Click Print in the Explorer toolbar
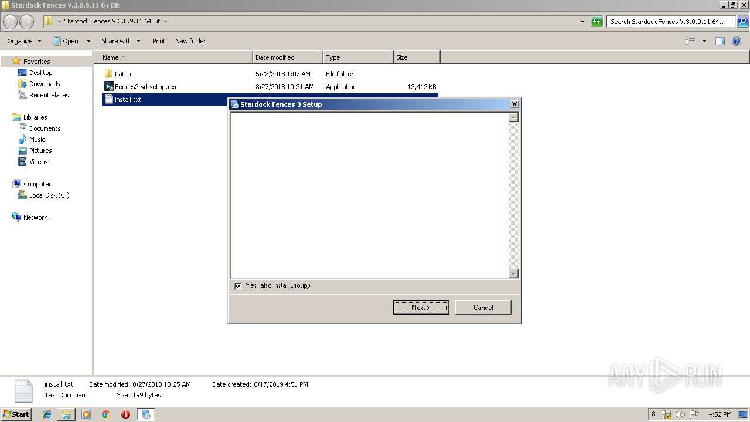 (159, 41)
